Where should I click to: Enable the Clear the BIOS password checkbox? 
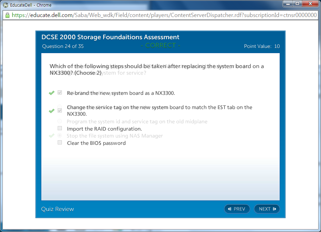(x=60, y=143)
